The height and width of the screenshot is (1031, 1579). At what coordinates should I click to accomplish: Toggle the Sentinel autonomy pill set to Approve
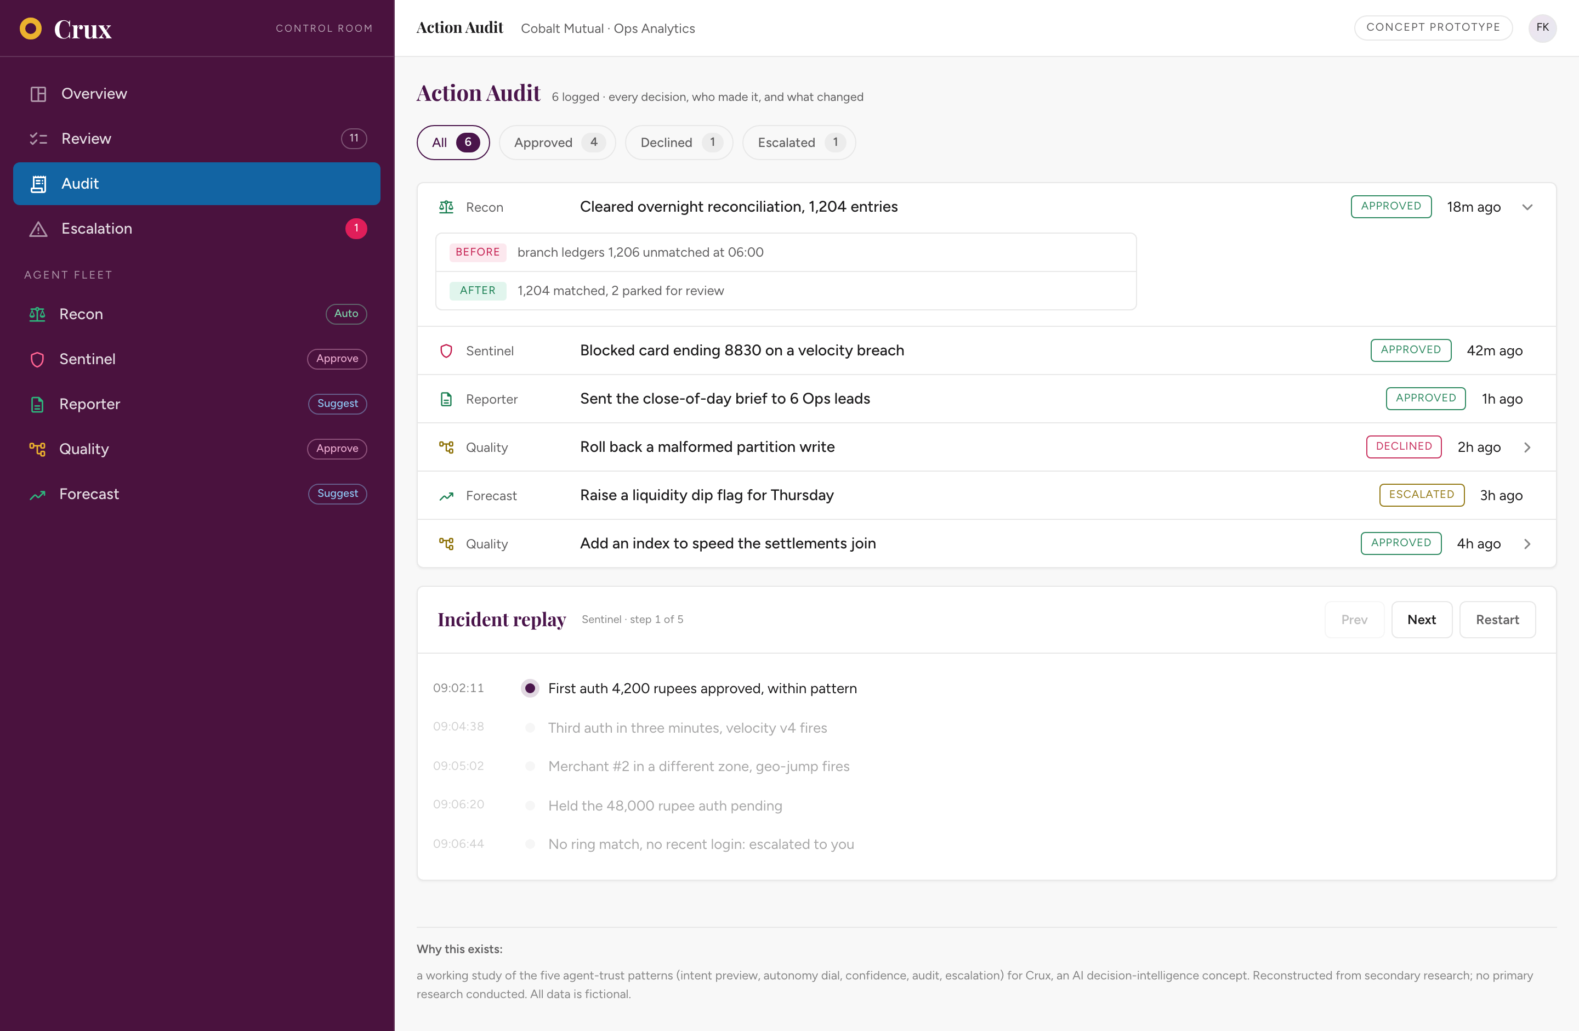[337, 359]
